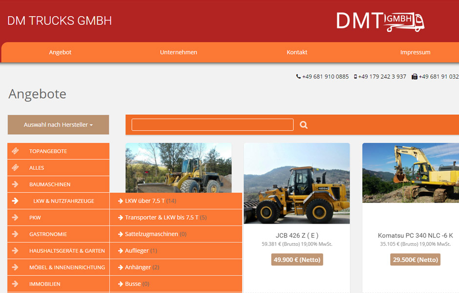Screen dimensions: 459x293
Task: Open the JCB 426 Z loader thumbnail
Action: point(296,183)
